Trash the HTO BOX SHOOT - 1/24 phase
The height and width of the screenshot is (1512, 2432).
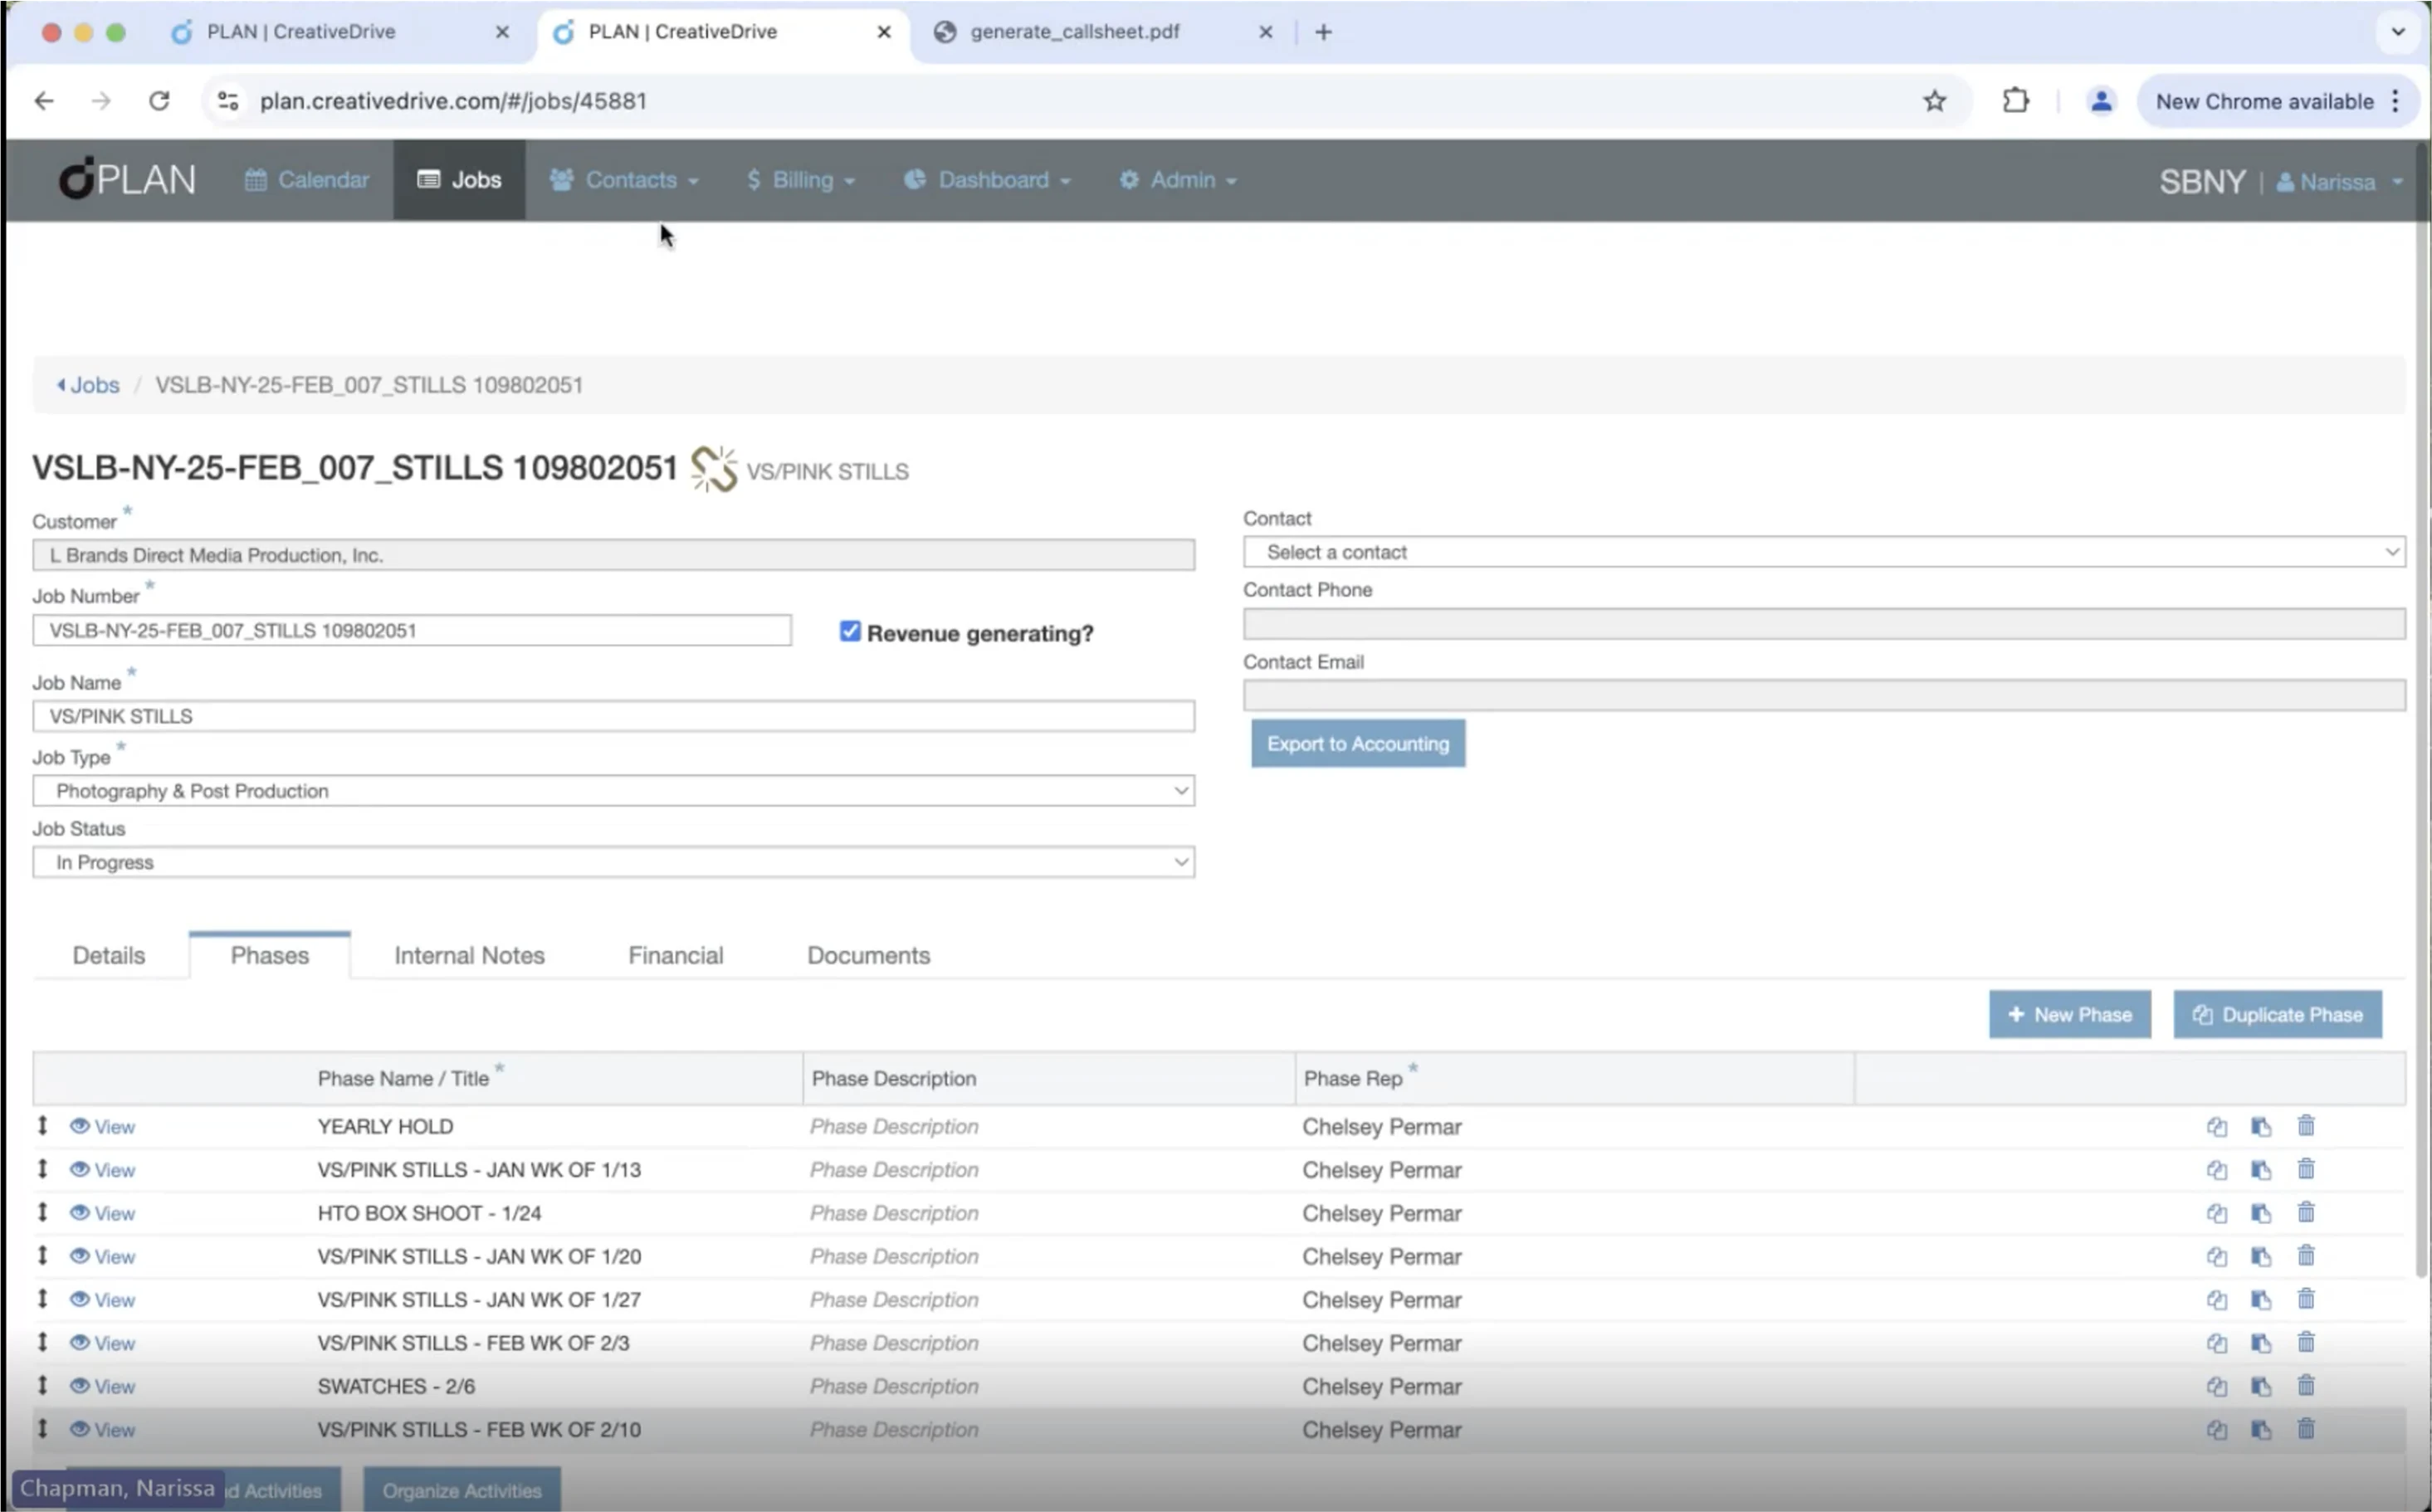click(2305, 1212)
